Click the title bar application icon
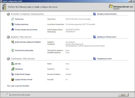This screenshot has height=98, width=135. click(1, 1)
